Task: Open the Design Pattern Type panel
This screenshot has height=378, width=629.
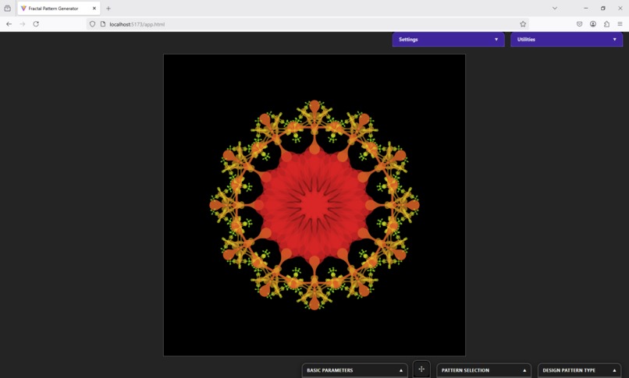Action: click(x=579, y=370)
